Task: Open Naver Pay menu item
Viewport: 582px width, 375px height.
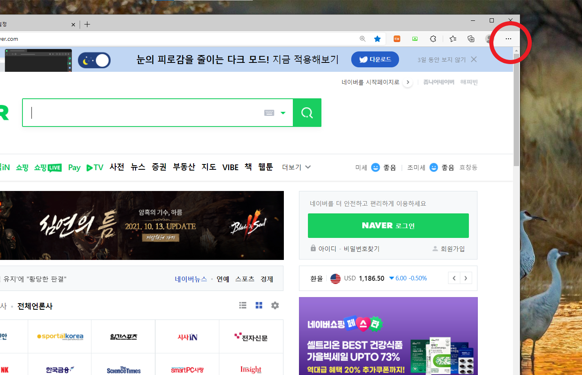Action: (x=74, y=168)
